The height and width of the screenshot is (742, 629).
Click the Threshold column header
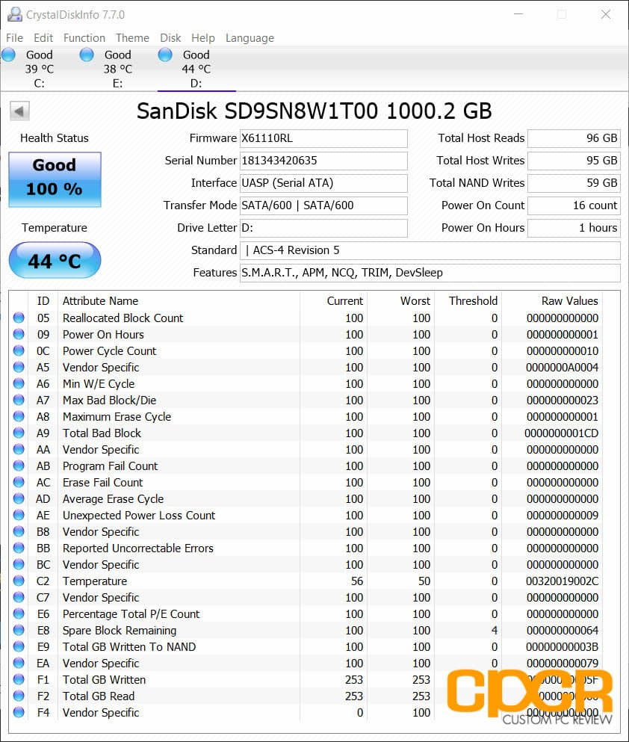(x=473, y=301)
